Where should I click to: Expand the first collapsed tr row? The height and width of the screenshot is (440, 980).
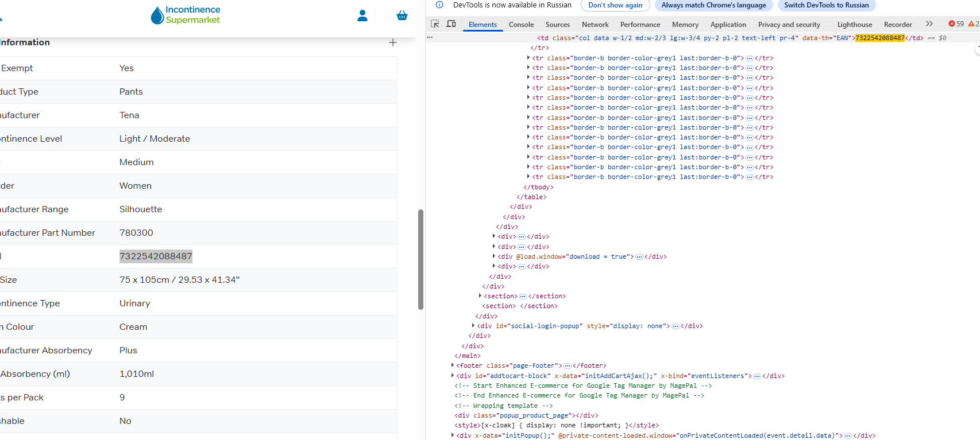point(528,58)
